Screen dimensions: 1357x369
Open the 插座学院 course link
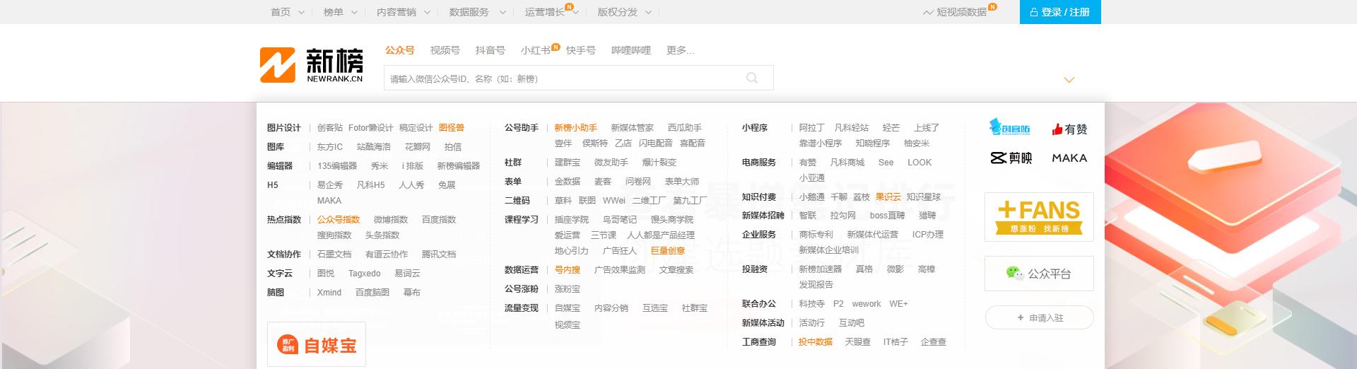(x=572, y=220)
